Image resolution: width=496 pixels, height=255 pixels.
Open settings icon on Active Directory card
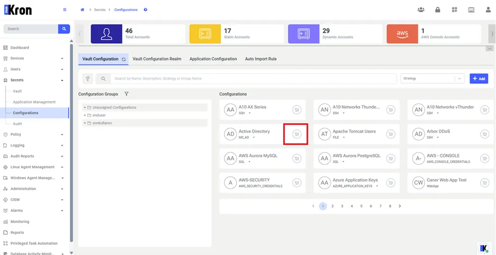(x=296, y=134)
